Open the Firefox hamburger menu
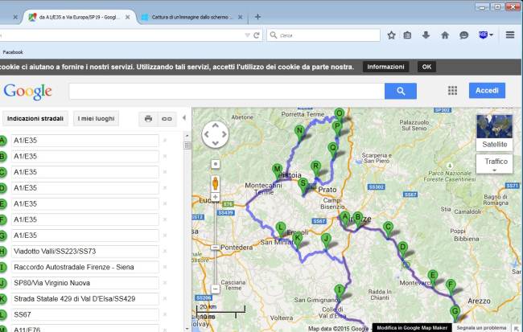This screenshot has height=332, width=523. 510,35
